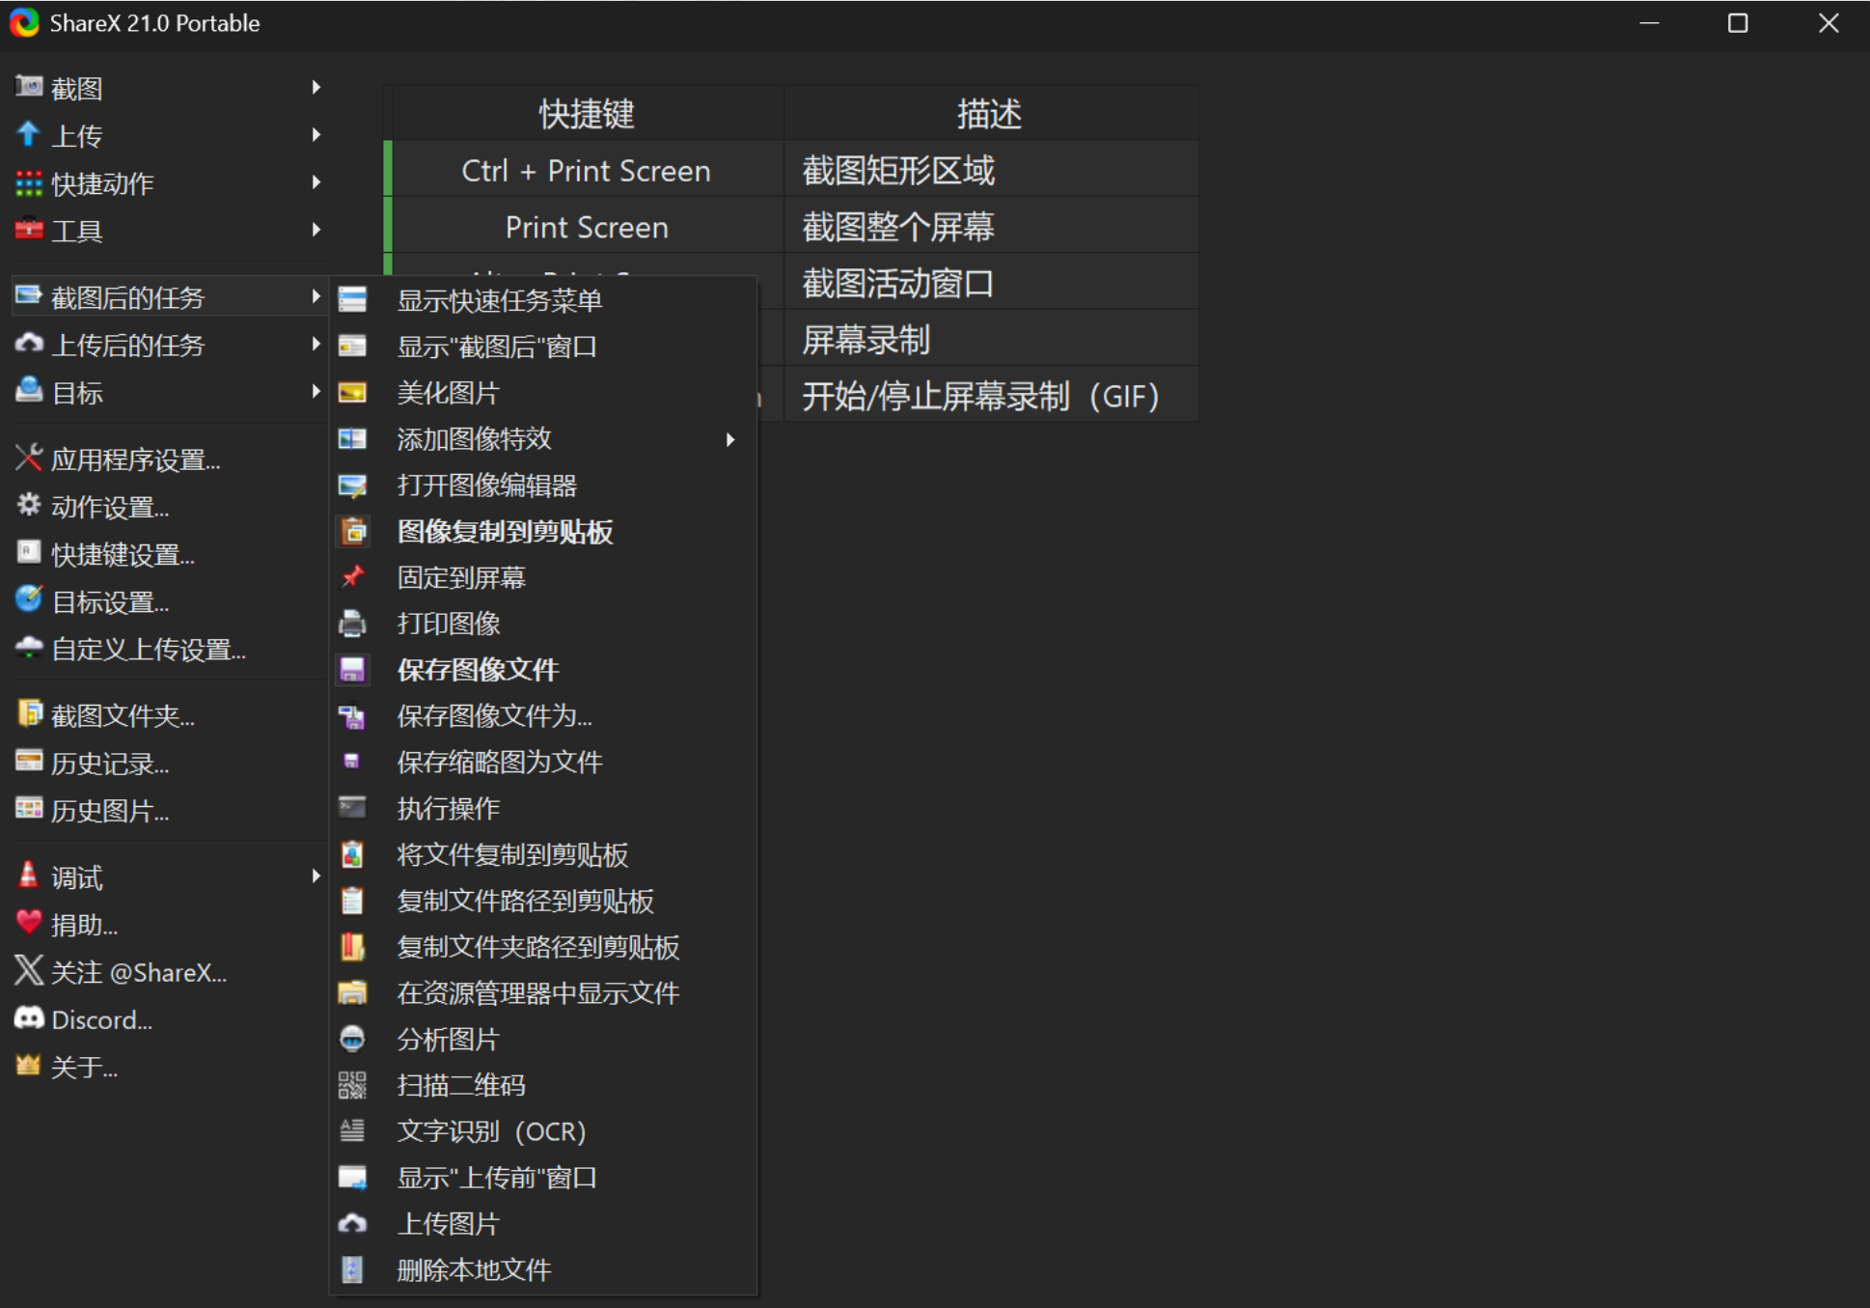Expand the 目标 submenu arrow
Image resolution: width=1870 pixels, height=1308 pixels.
(x=316, y=391)
